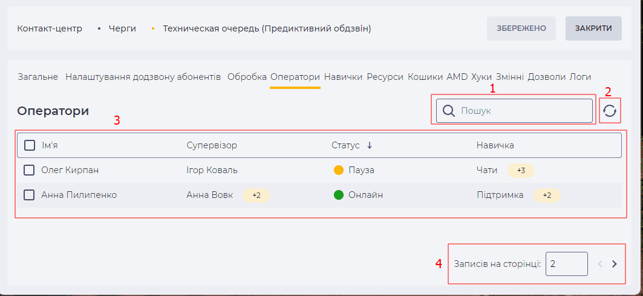Screen dimensions: 643x296
Task: Open the Ресурси tab
Action: 385,77
